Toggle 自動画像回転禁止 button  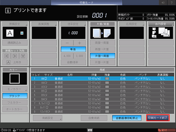(x=127, y=118)
